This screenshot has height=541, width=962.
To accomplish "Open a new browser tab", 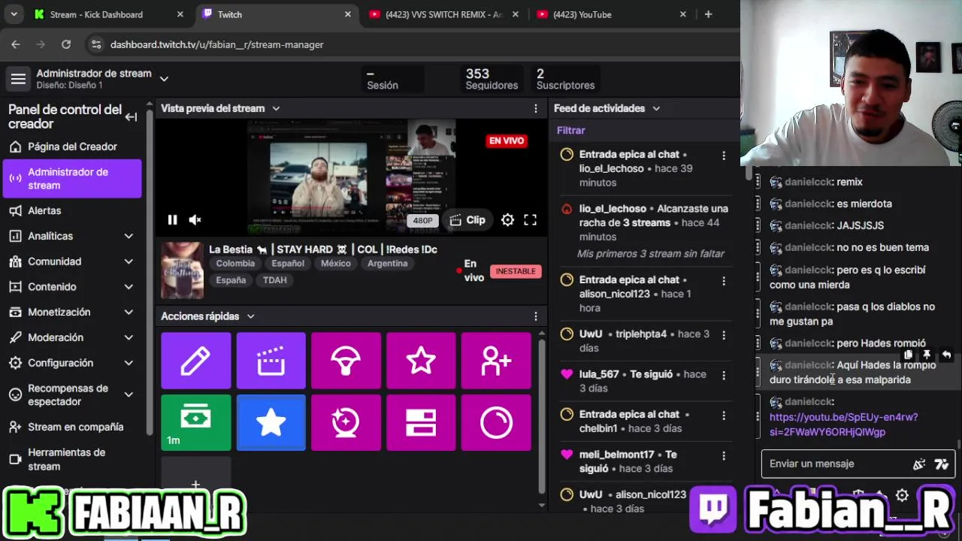I will coord(708,14).
